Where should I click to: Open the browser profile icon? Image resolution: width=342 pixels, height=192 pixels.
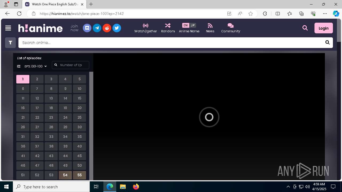[6, 4]
